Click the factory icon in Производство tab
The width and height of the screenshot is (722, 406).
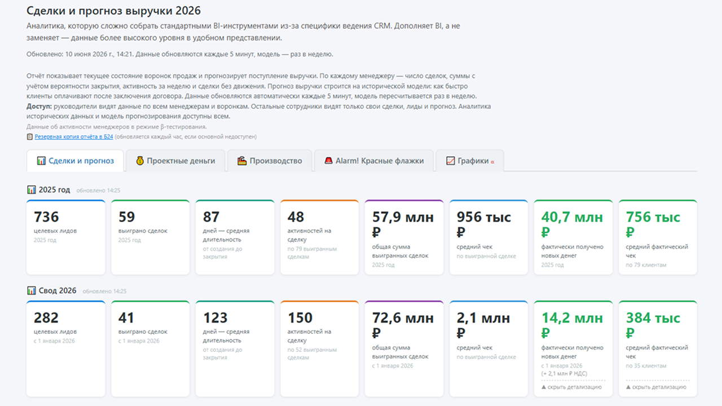point(242,161)
